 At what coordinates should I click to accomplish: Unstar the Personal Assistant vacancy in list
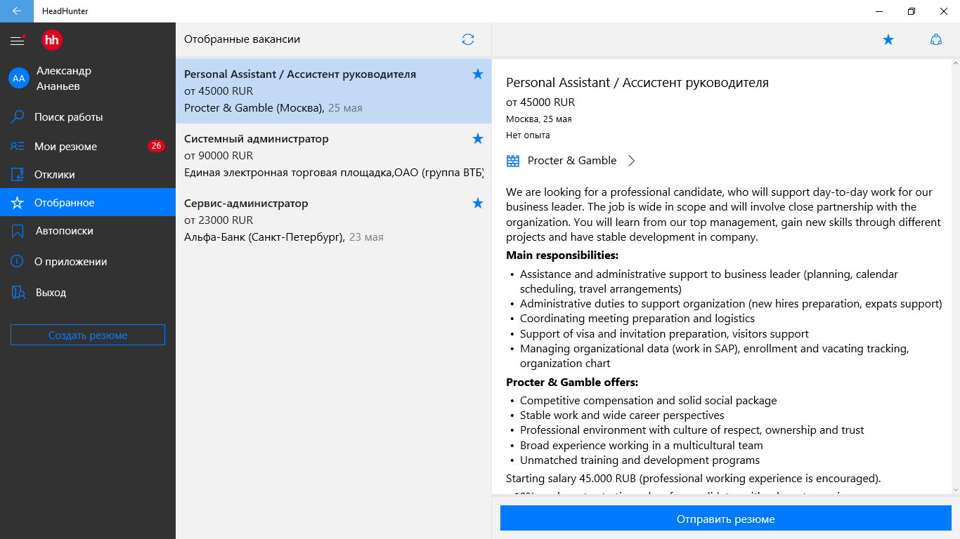point(478,74)
